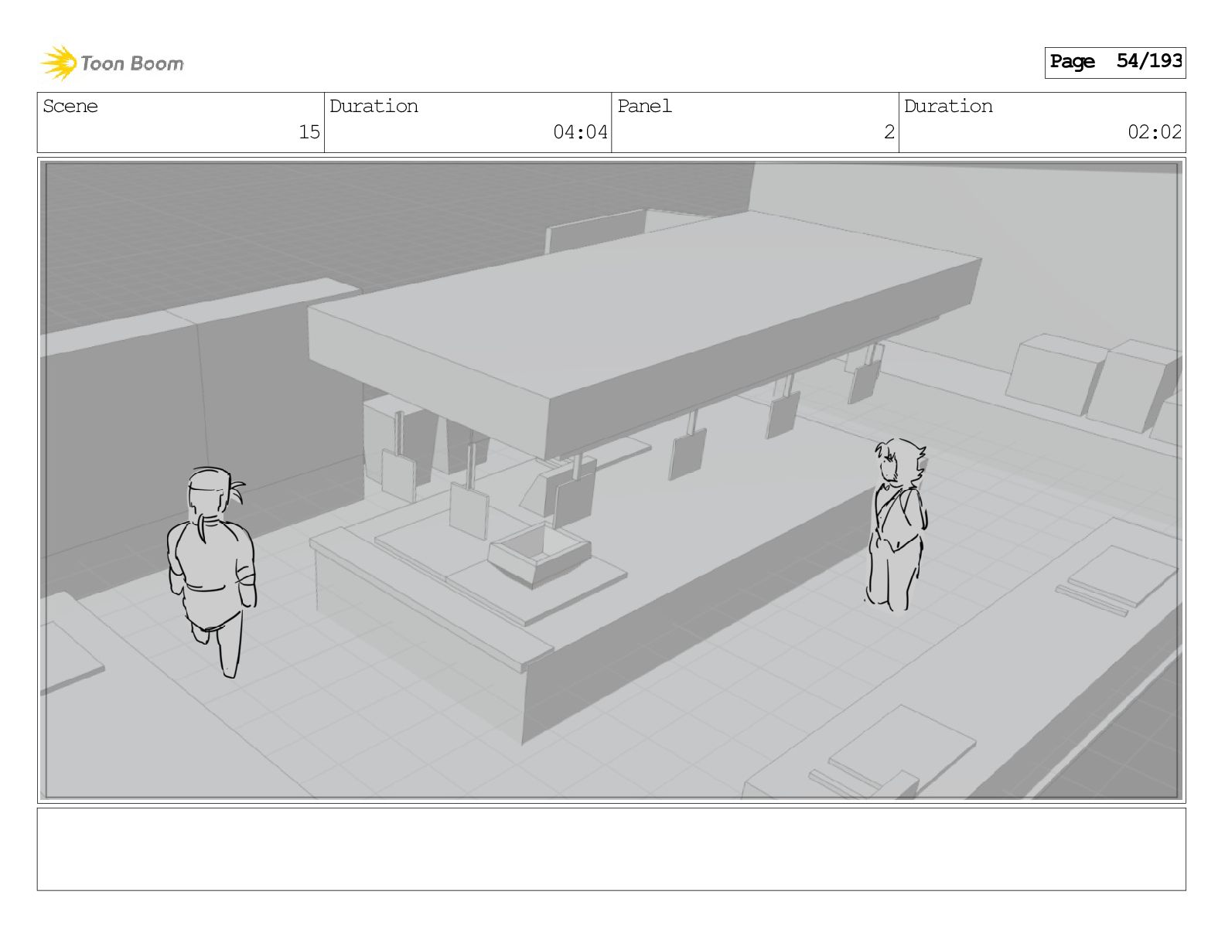
Task: Click the page number 54/193 box
Action: (1114, 62)
